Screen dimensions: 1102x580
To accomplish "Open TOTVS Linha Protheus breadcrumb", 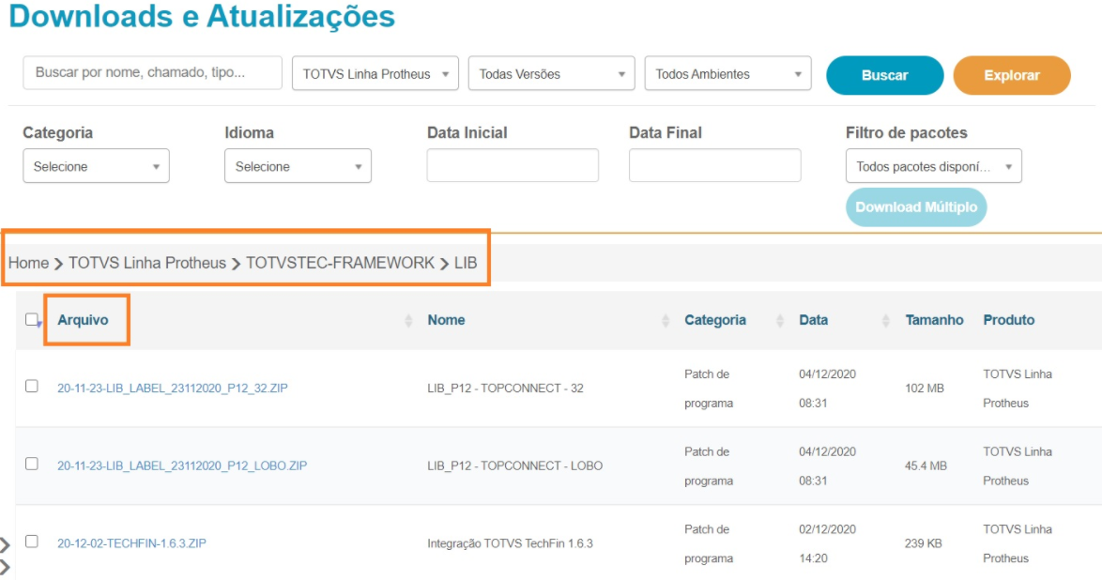I will point(146,263).
